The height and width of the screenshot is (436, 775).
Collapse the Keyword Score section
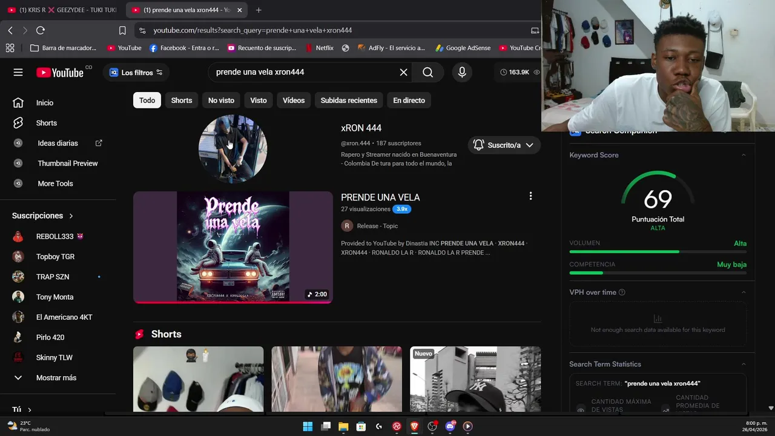744,155
